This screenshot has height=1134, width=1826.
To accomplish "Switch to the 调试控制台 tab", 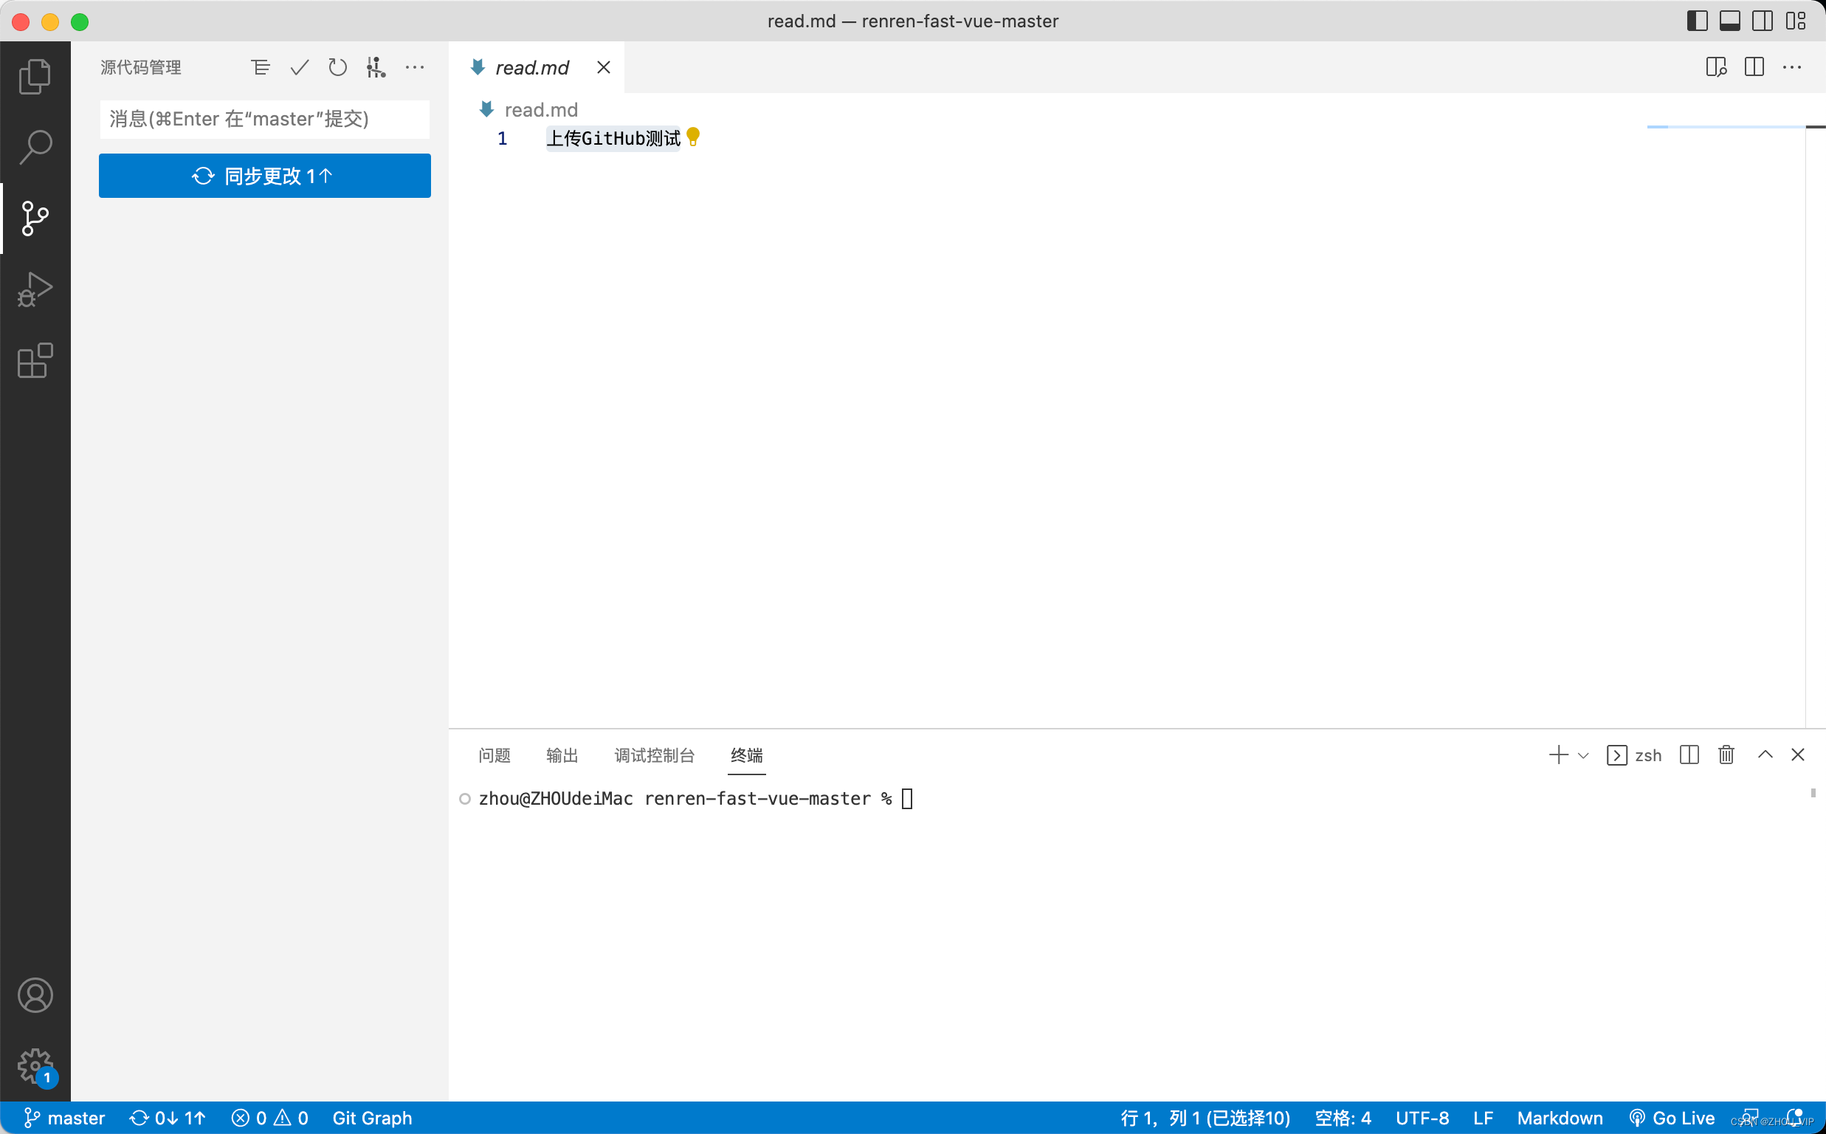I will click(654, 755).
